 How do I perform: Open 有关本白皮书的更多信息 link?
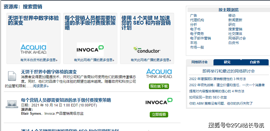click(x=39, y=60)
